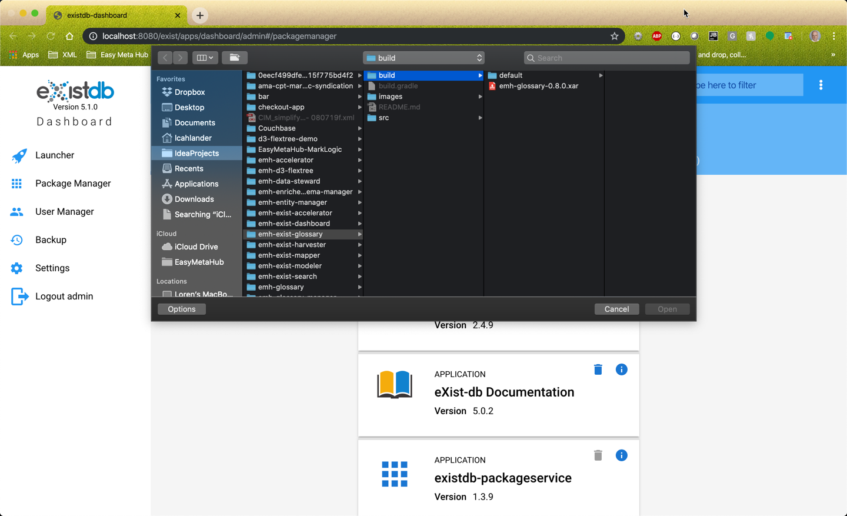Open the Chrome profile avatar
The height and width of the screenshot is (516, 847).
coord(815,36)
